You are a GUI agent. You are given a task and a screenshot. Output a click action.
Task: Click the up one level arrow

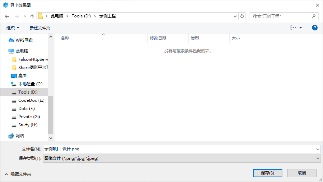coord(32,16)
